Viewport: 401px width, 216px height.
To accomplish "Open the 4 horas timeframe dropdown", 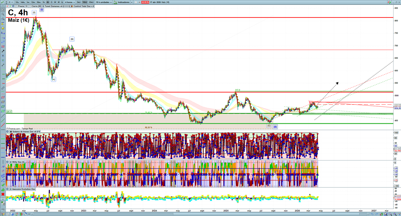I will point(70,2).
